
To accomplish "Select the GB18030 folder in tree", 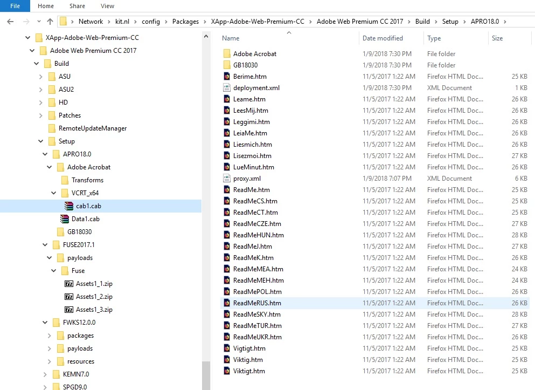I will pyautogui.click(x=80, y=232).
